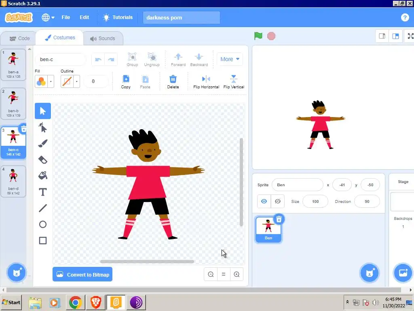Viewport: 414px width, 311px height.
Task: Click the Direction field
Action: pos(367,201)
